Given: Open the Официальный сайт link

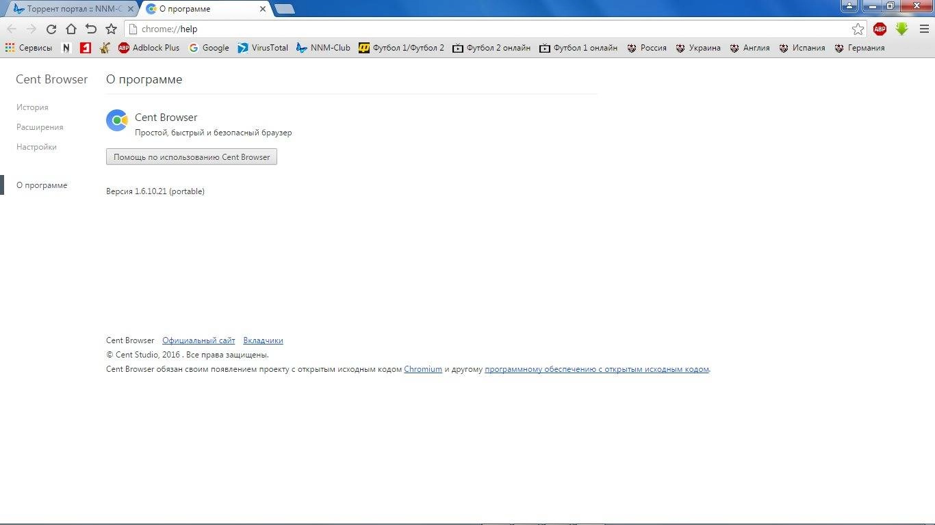Looking at the screenshot, I should pos(198,340).
